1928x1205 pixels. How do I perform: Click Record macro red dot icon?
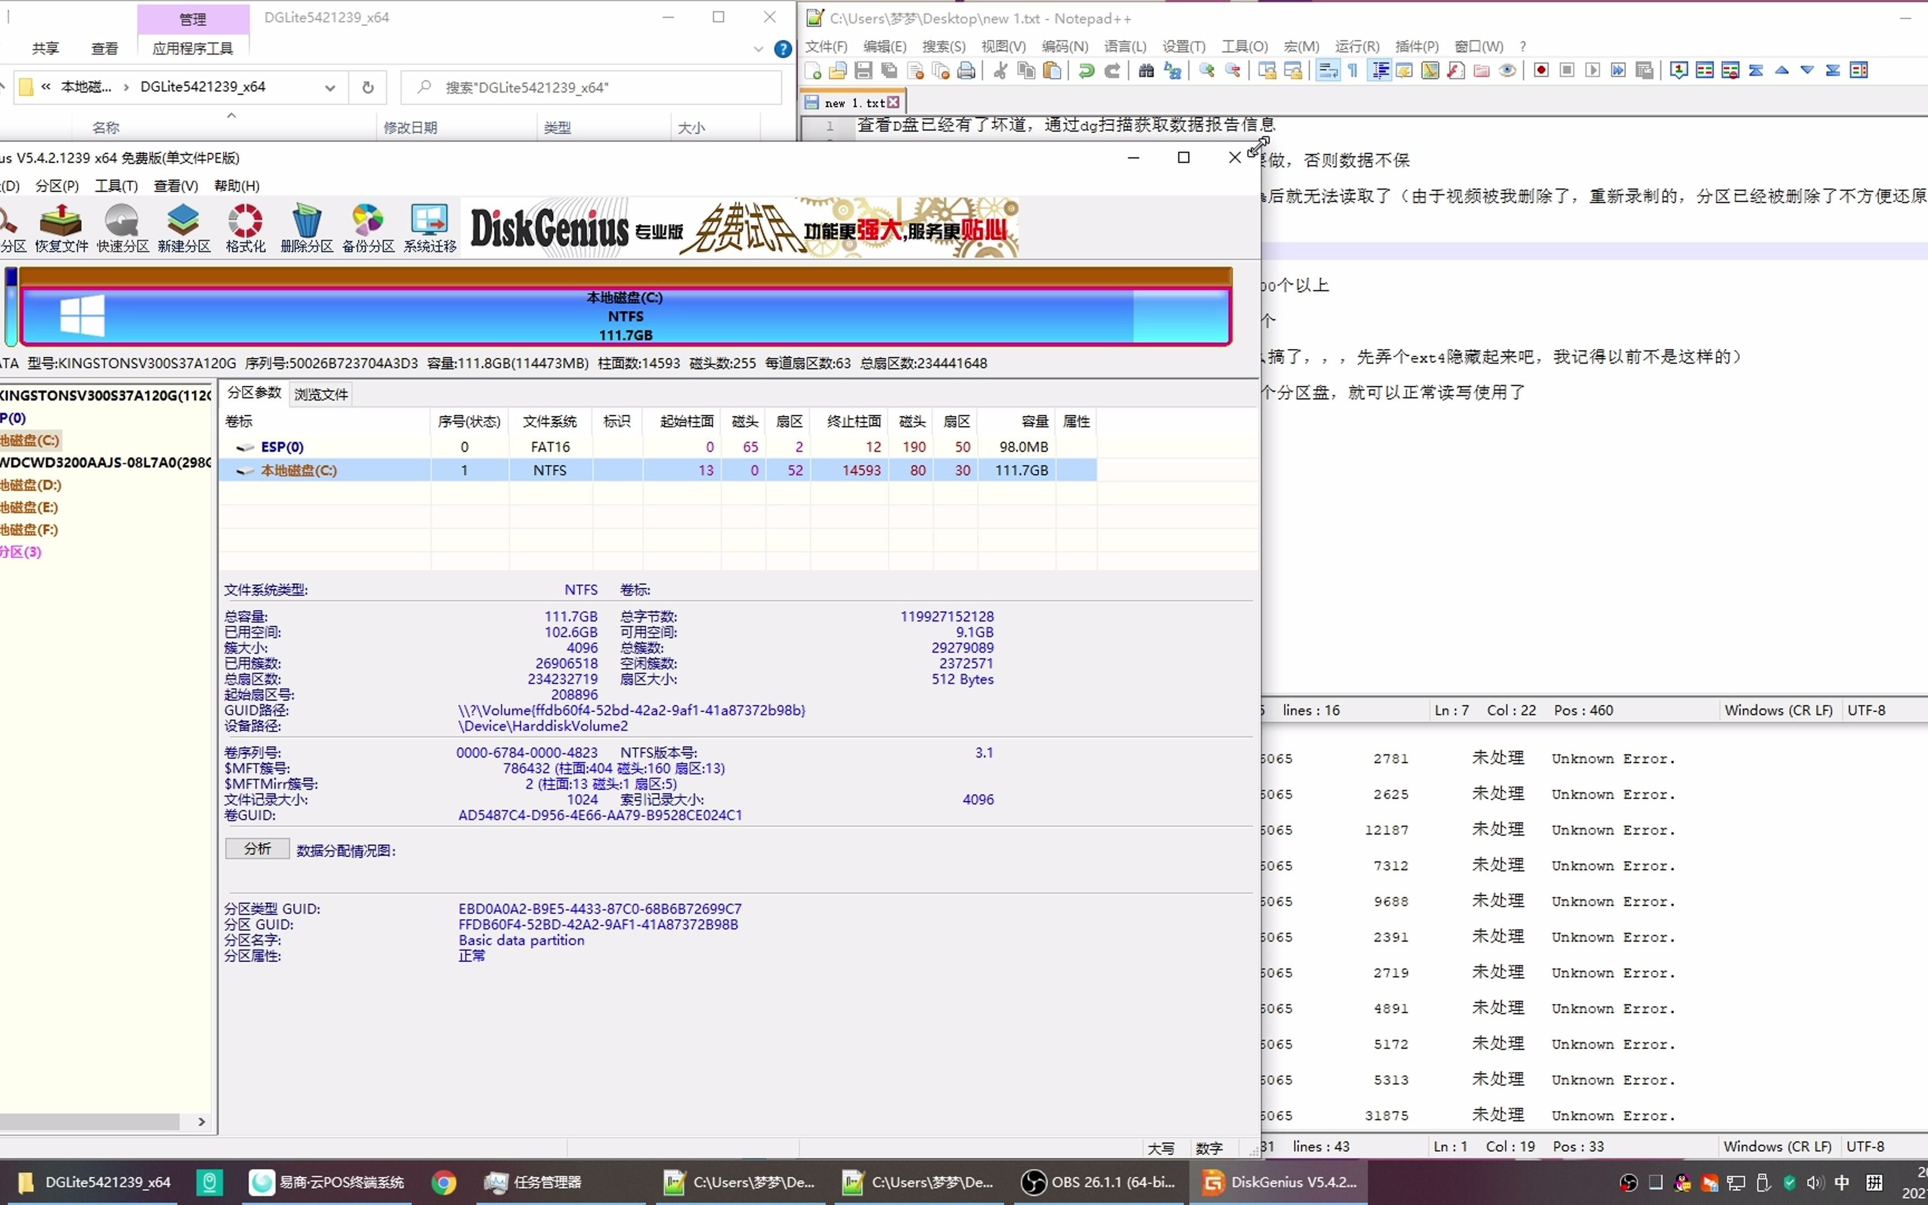pyautogui.click(x=1541, y=70)
